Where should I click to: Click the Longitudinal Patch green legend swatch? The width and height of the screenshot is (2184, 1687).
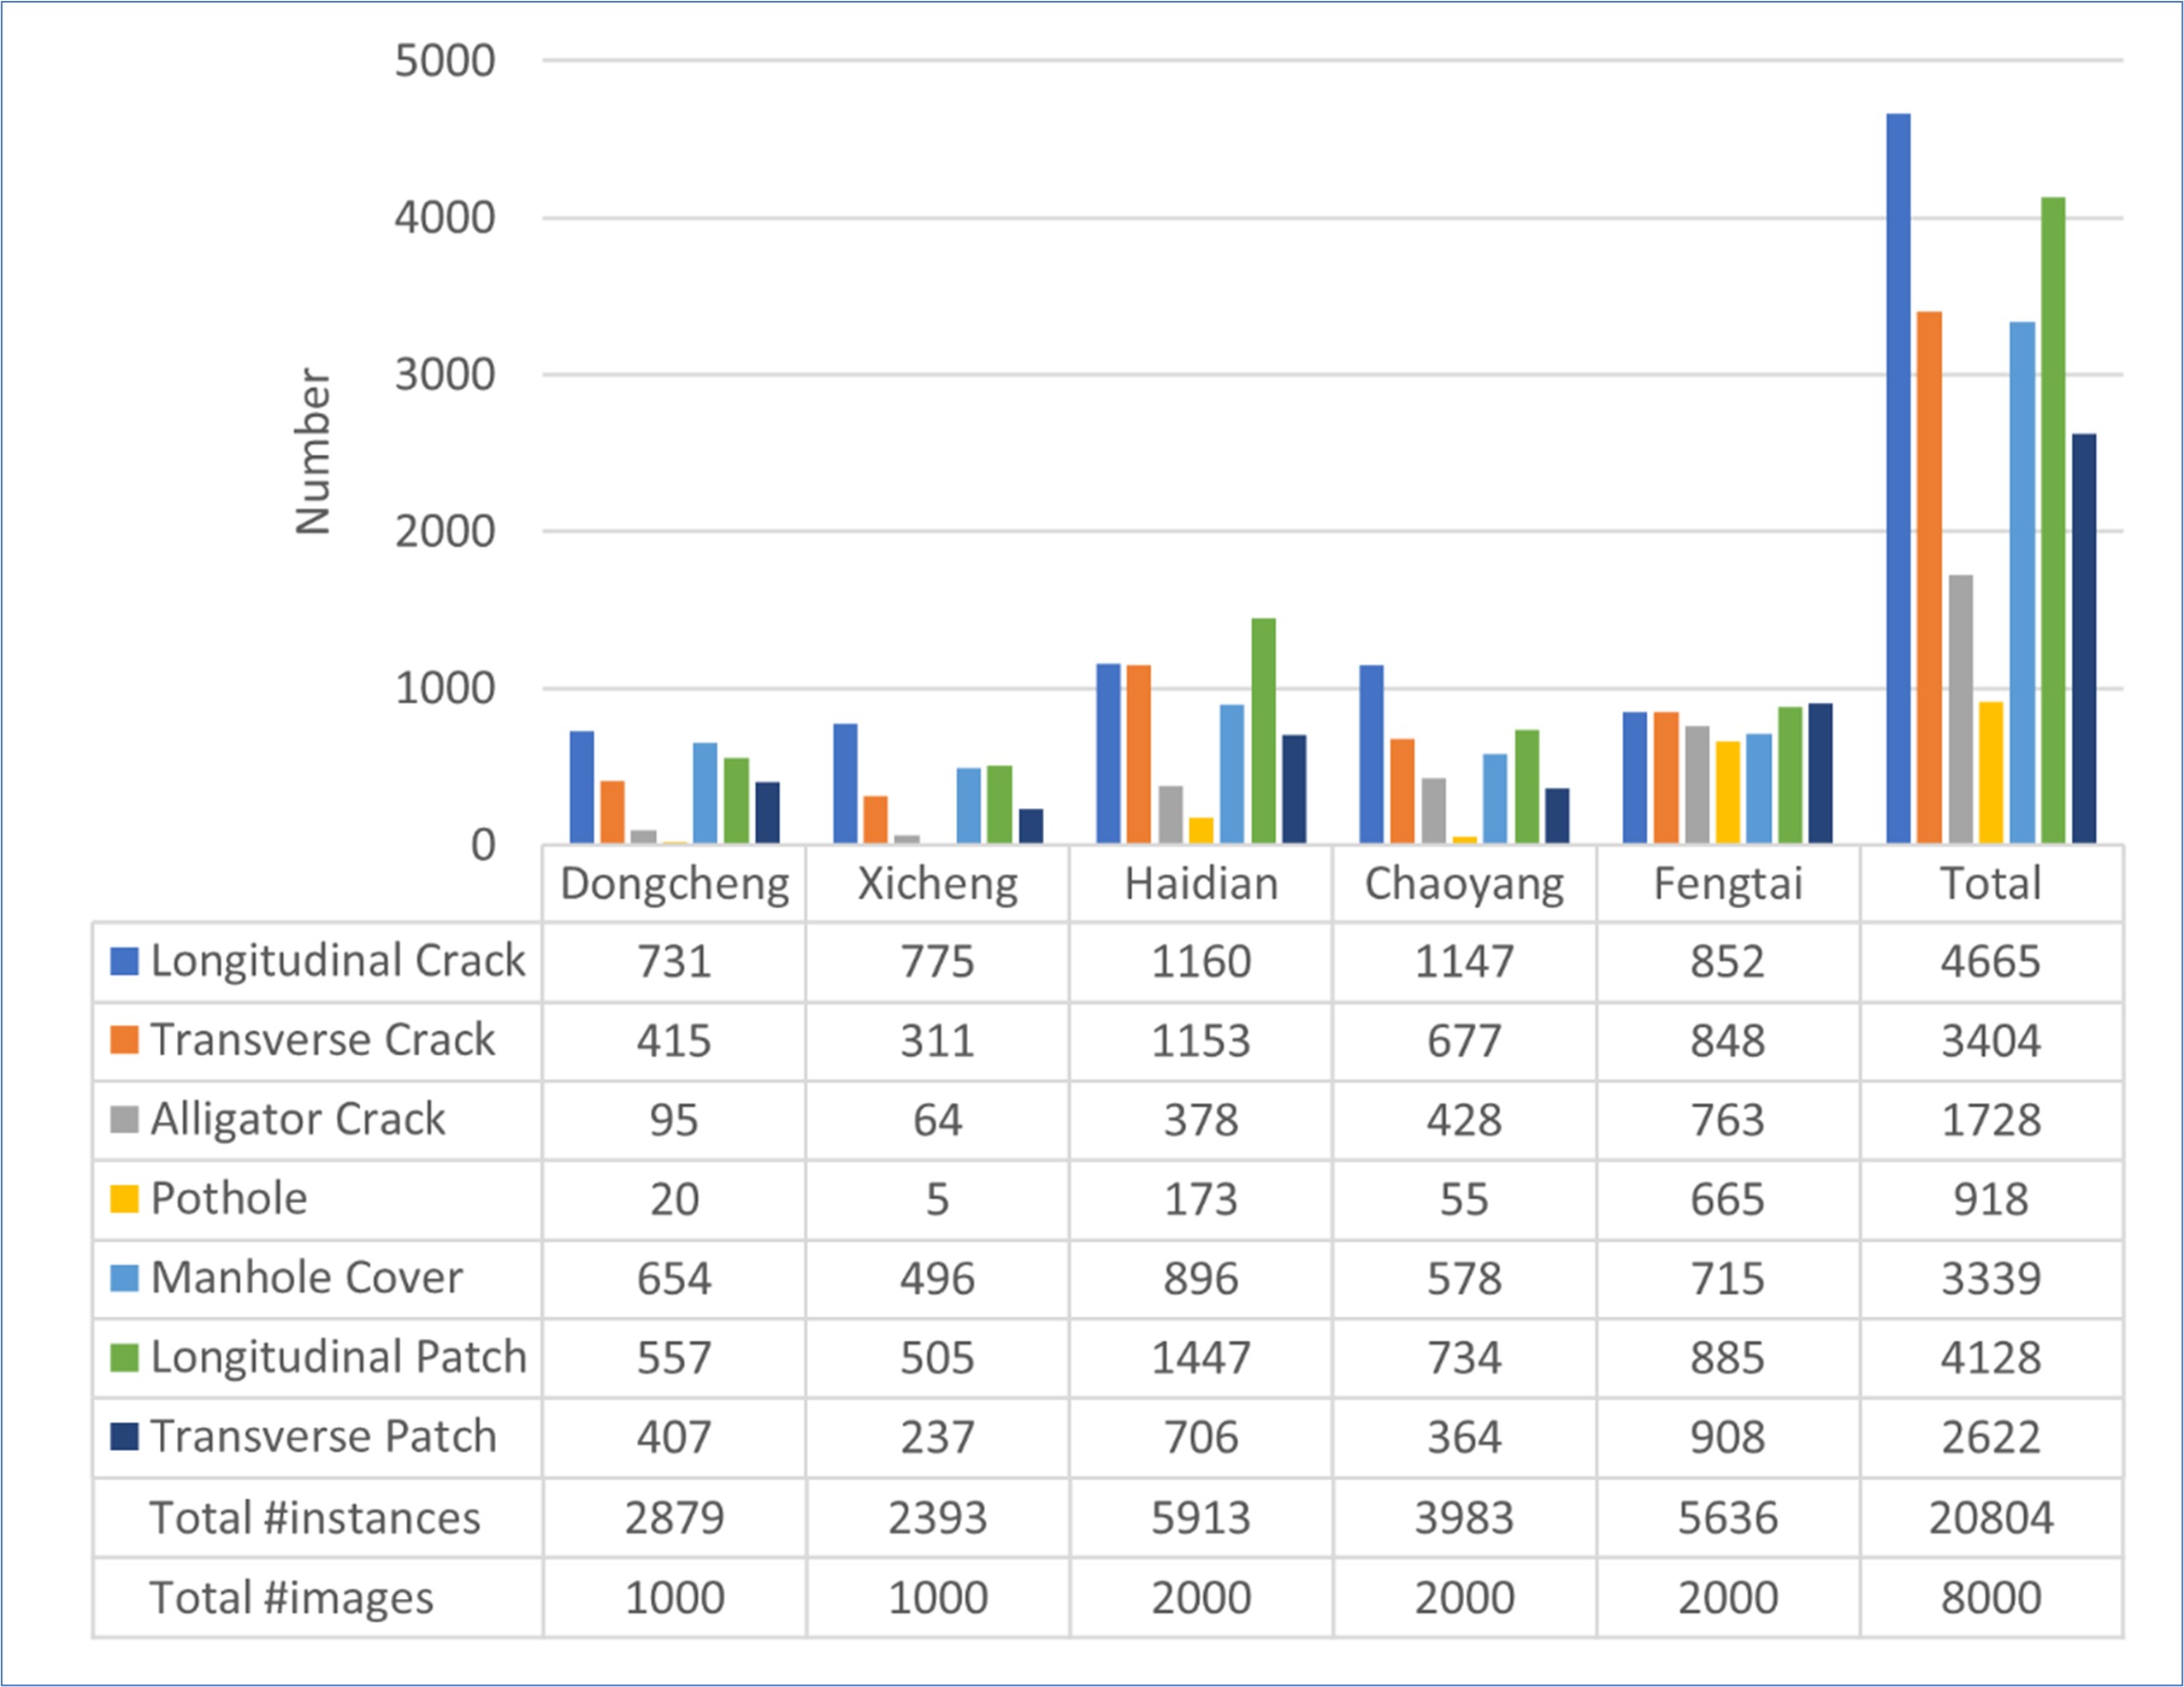click(x=124, y=1357)
